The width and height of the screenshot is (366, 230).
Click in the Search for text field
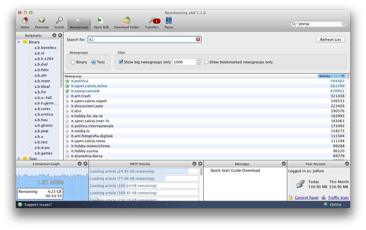point(144,39)
